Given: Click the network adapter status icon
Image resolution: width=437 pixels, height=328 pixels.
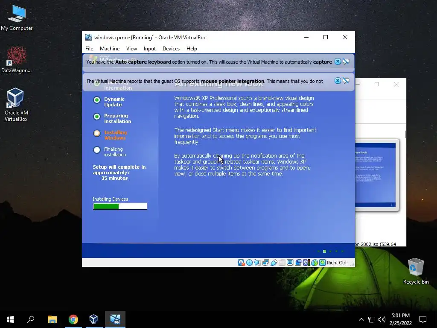Looking at the screenshot, I should click(x=265, y=263).
